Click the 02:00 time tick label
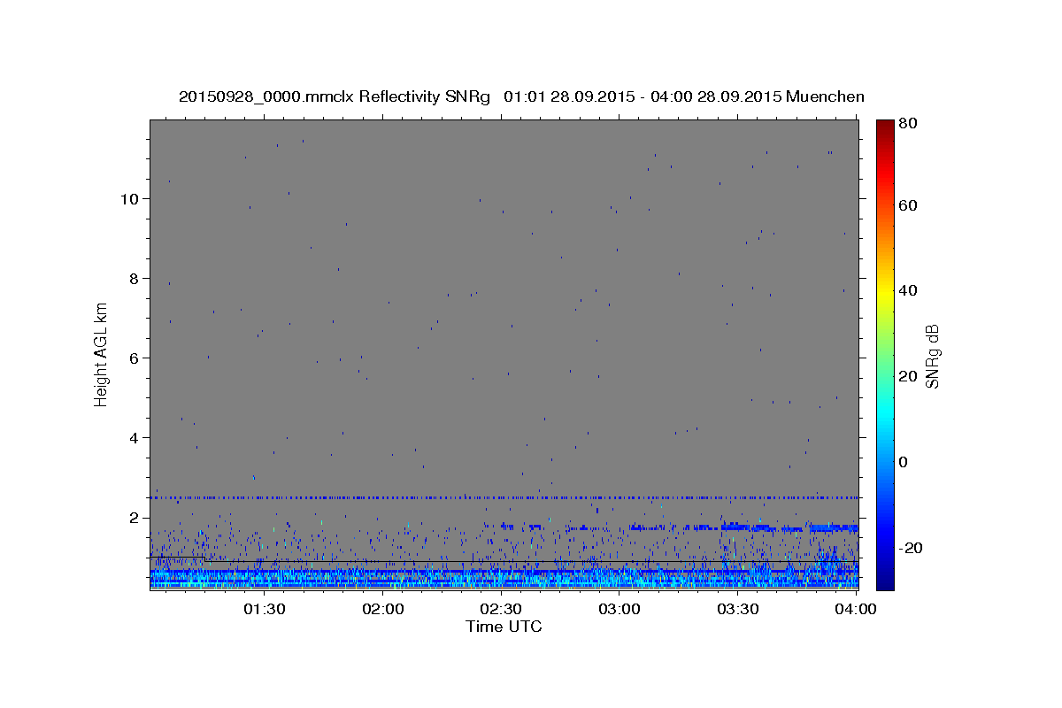1062x708 pixels. point(383,609)
